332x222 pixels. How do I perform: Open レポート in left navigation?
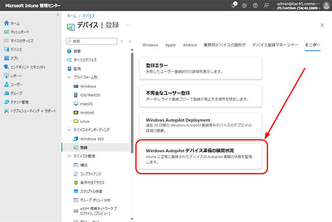(13, 76)
